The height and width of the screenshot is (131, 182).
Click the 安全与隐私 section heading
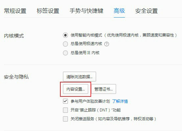pyautogui.click(x=16, y=77)
